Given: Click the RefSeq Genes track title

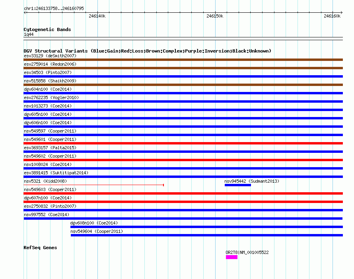Looking at the screenshot, I should pyautogui.click(x=40, y=248).
